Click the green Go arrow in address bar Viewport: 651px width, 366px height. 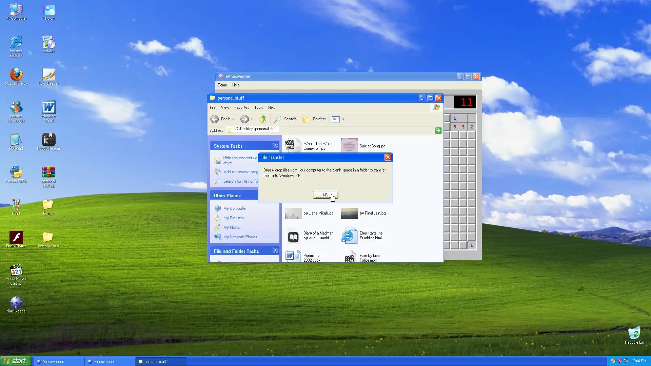click(x=438, y=130)
